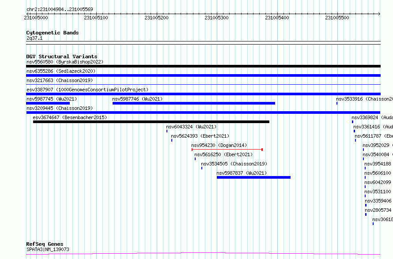
Task: Click the nsv2805734 variant label
Action: tap(378, 210)
